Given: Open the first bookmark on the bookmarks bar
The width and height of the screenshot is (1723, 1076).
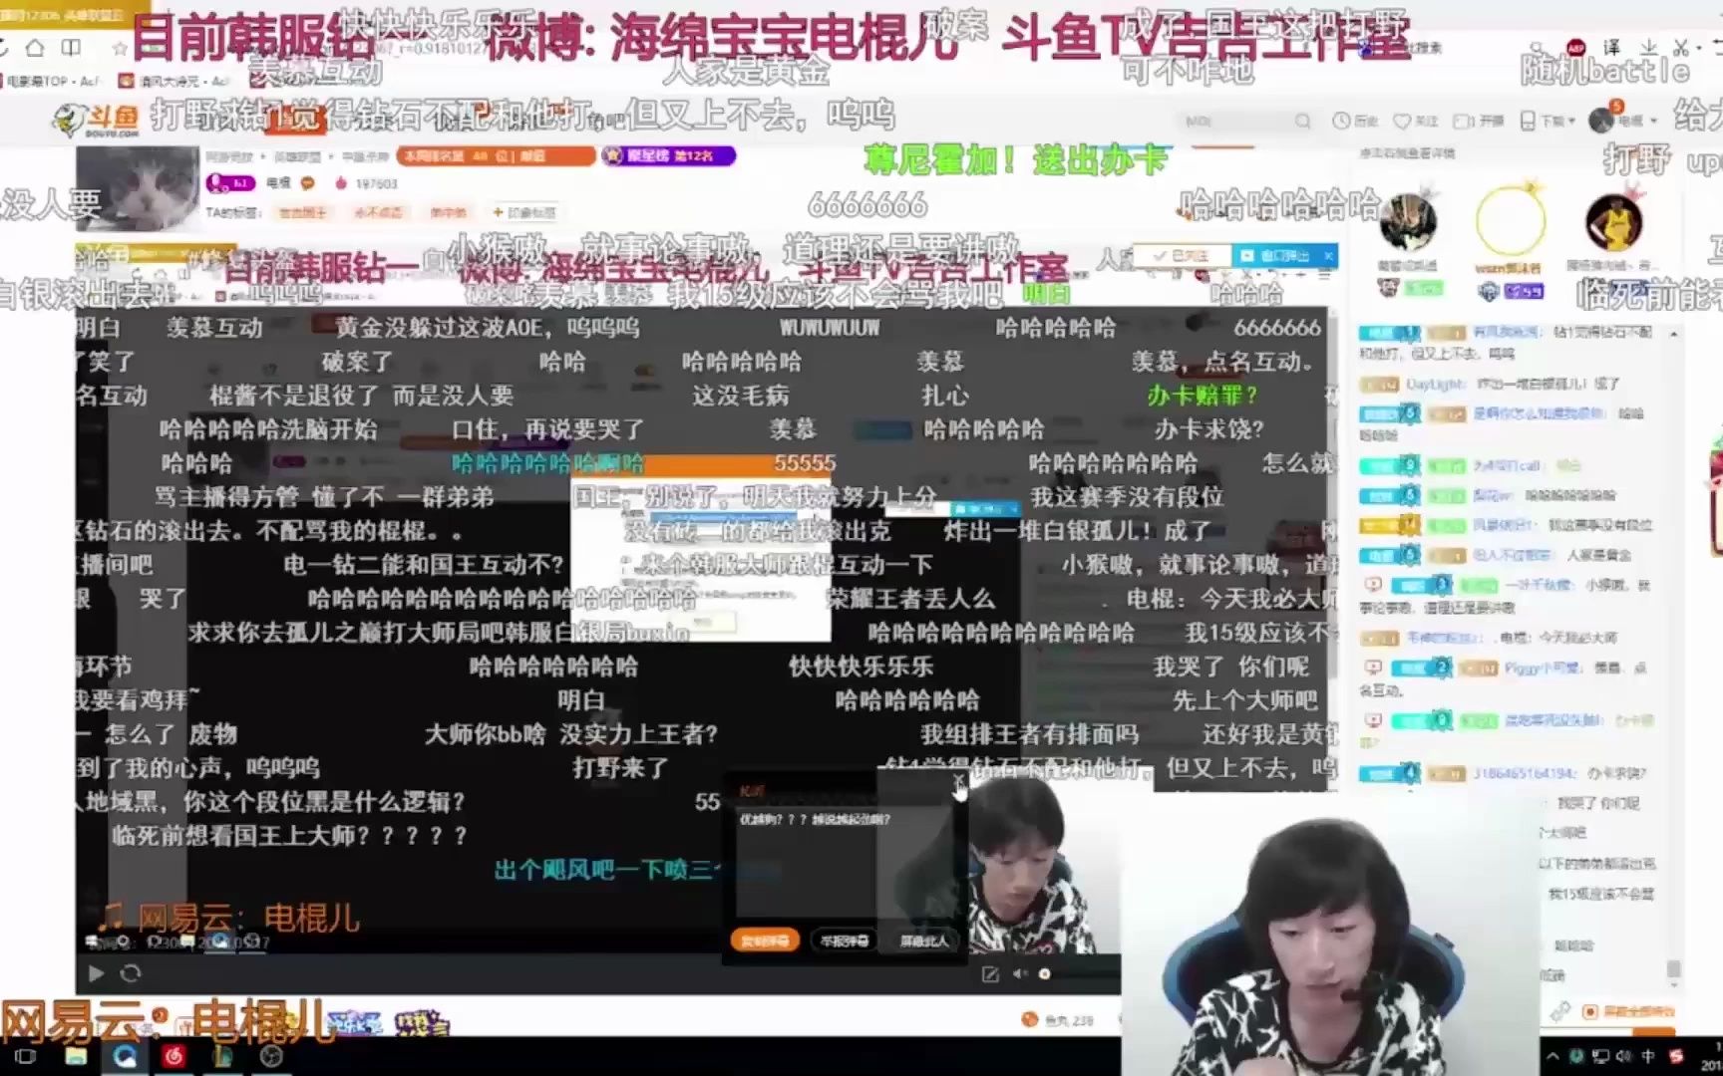Looking at the screenshot, I should point(51,81).
